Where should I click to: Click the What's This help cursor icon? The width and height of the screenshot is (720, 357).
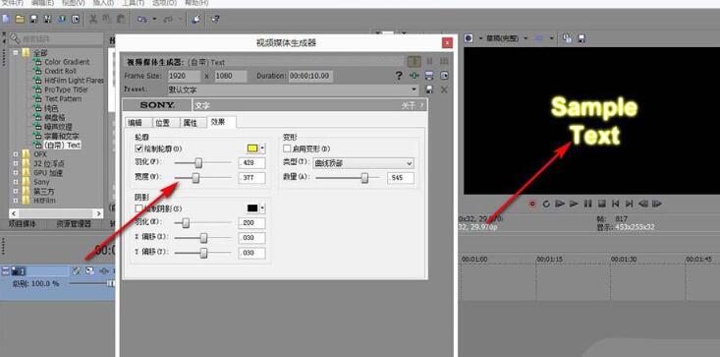[x=215, y=19]
